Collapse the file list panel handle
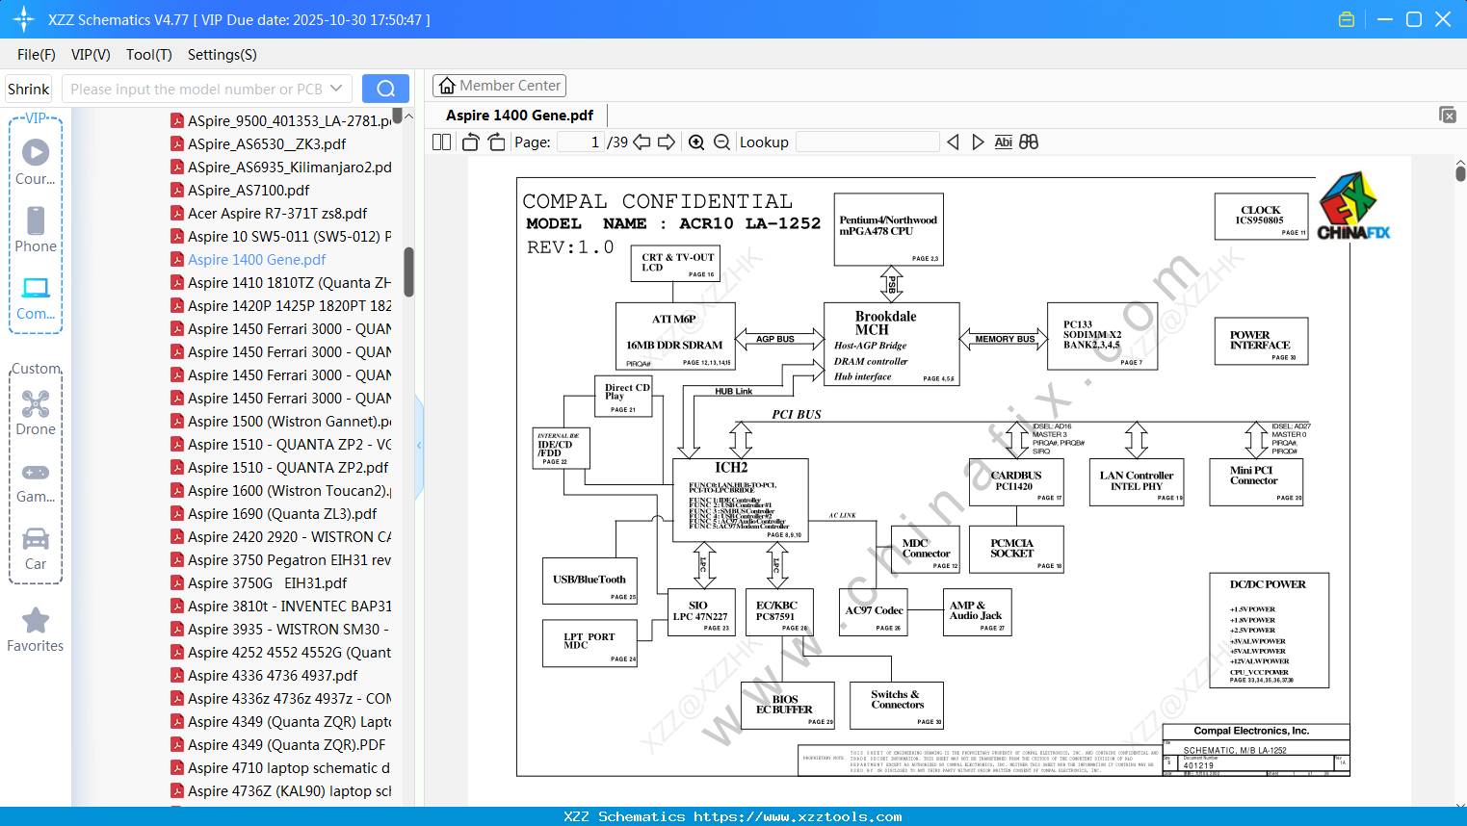The width and height of the screenshot is (1467, 826). click(x=419, y=446)
